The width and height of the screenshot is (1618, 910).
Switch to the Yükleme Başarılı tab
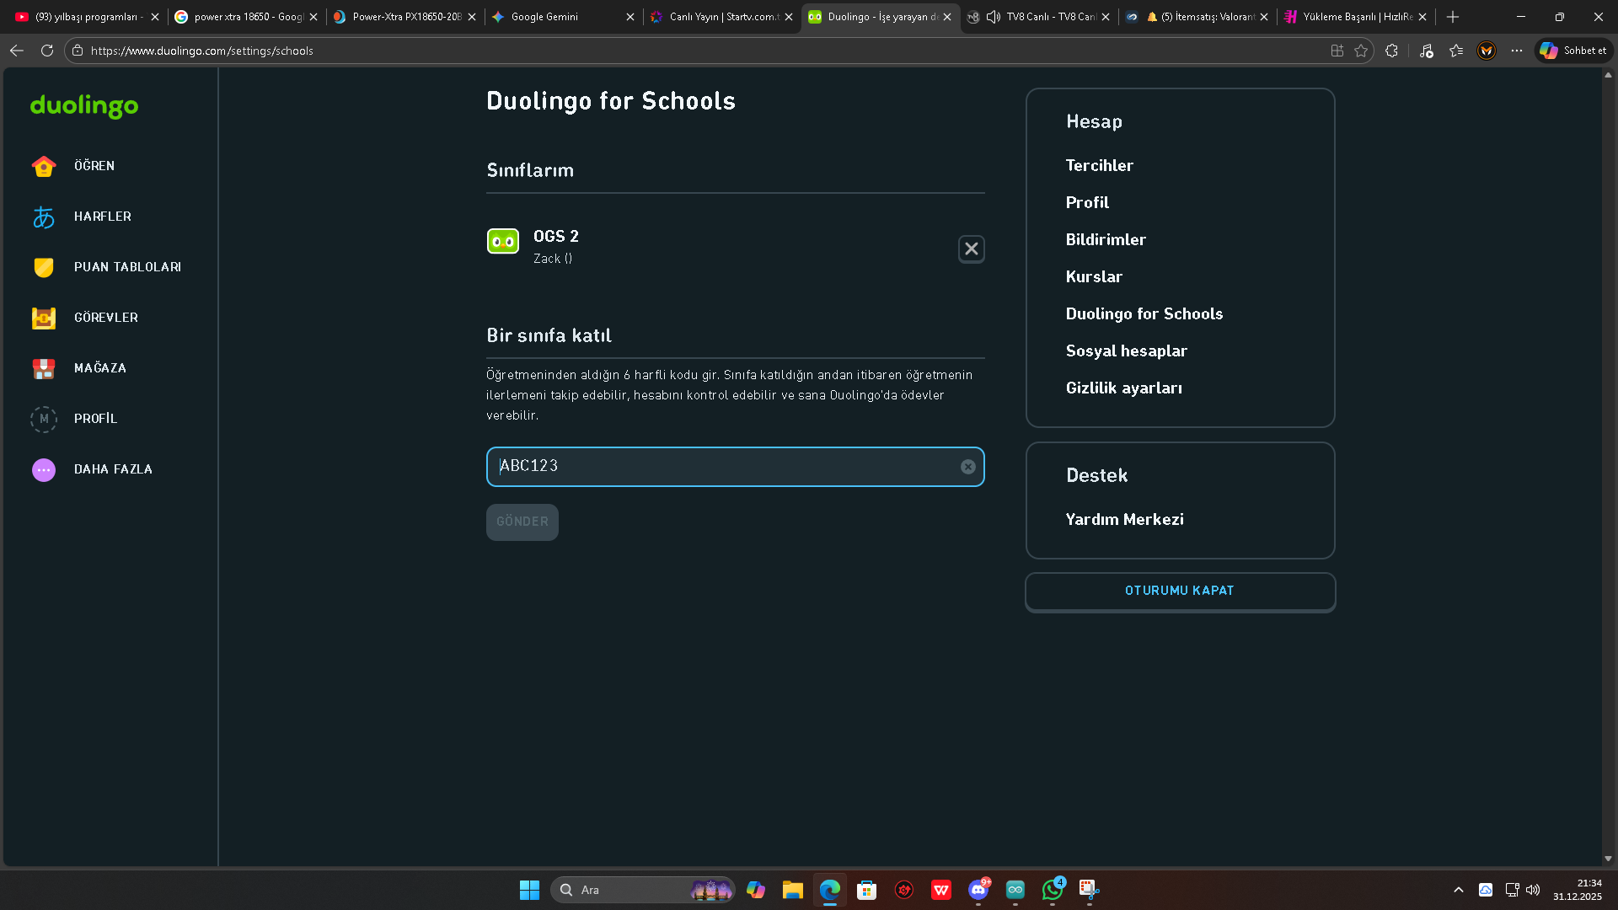pyautogui.click(x=1353, y=17)
